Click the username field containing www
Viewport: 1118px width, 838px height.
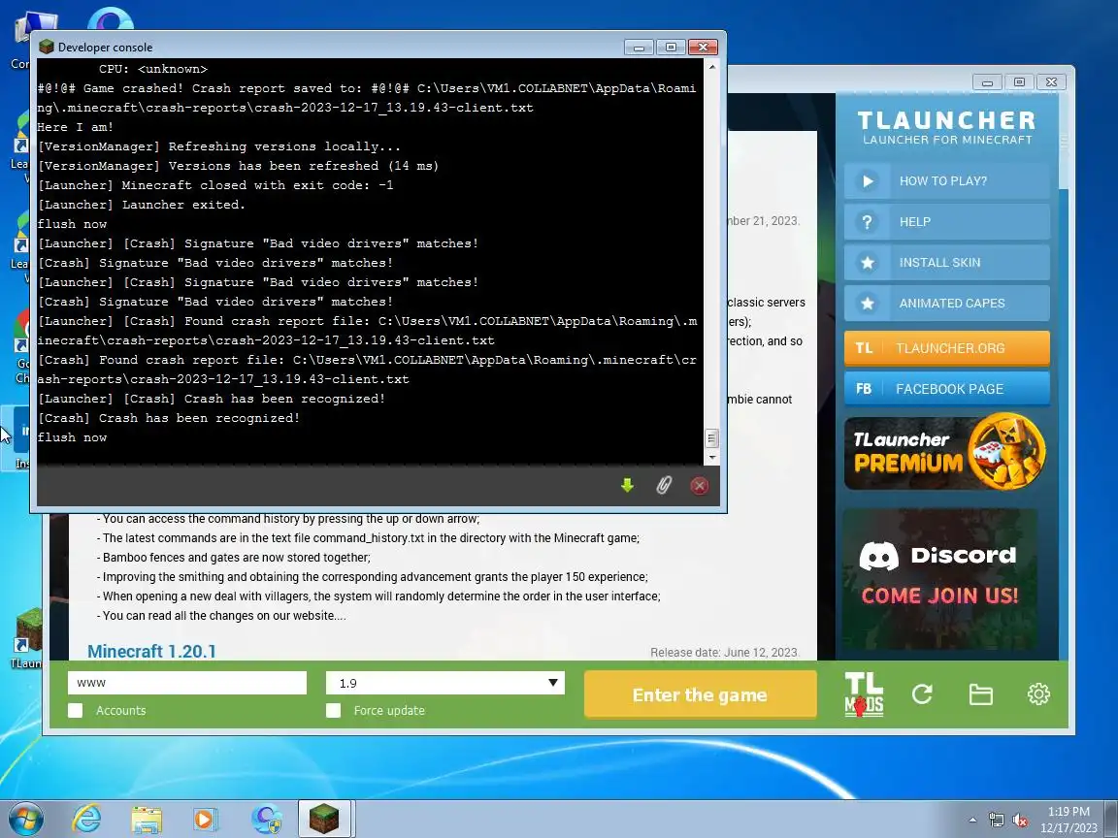point(186,683)
